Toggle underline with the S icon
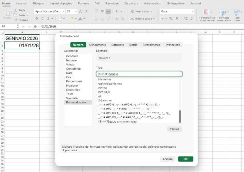 [x=48, y=18]
